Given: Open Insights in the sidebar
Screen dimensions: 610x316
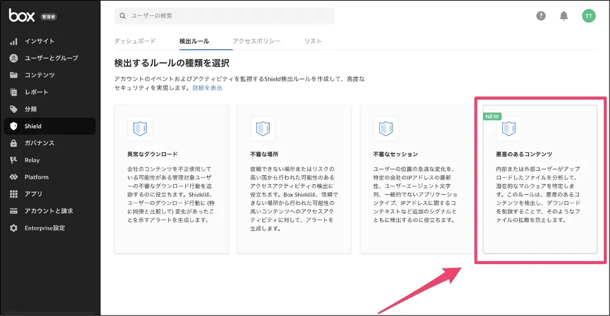Looking at the screenshot, I should (39, 41).
